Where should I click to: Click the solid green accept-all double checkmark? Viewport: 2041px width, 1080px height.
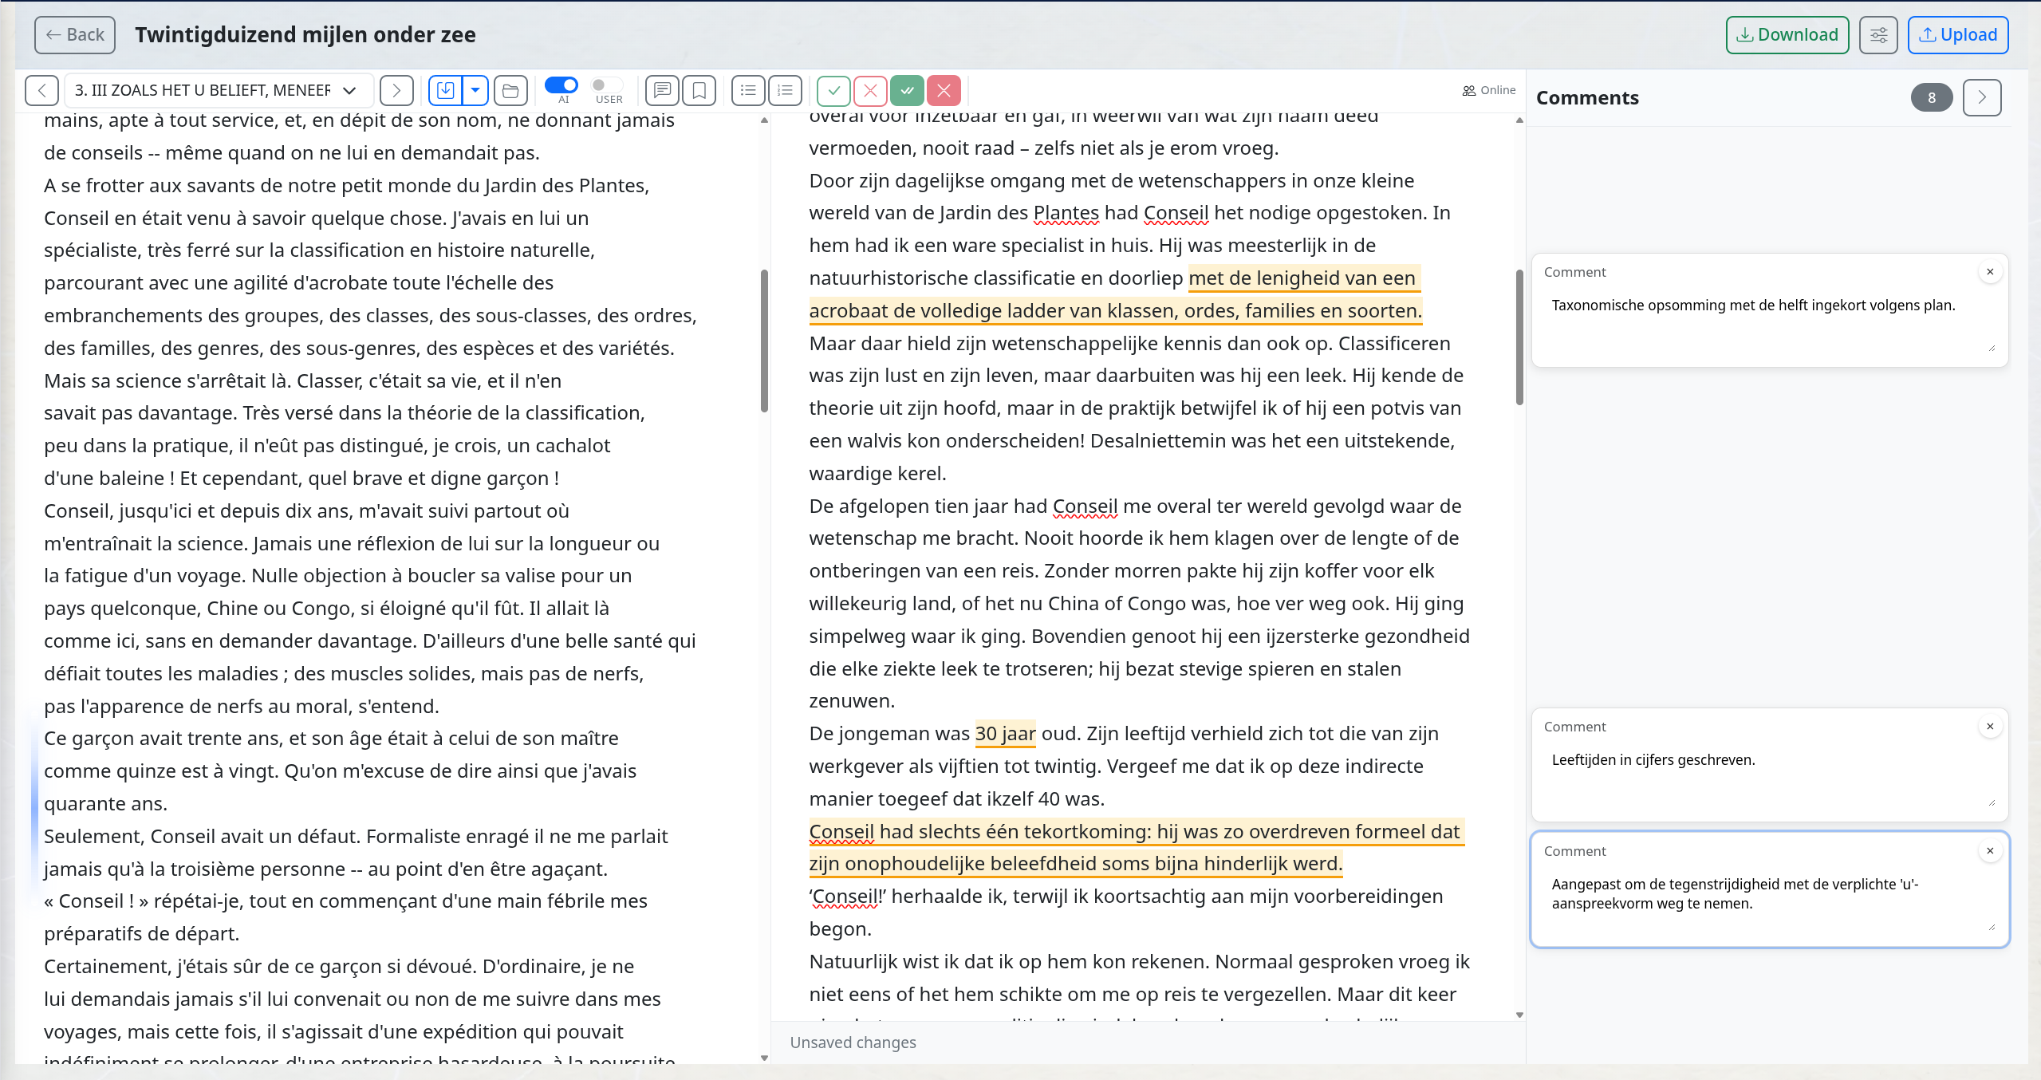[x=907, y=91]
